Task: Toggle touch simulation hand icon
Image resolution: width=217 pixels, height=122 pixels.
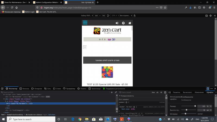Action: click(x=135, y=16)
